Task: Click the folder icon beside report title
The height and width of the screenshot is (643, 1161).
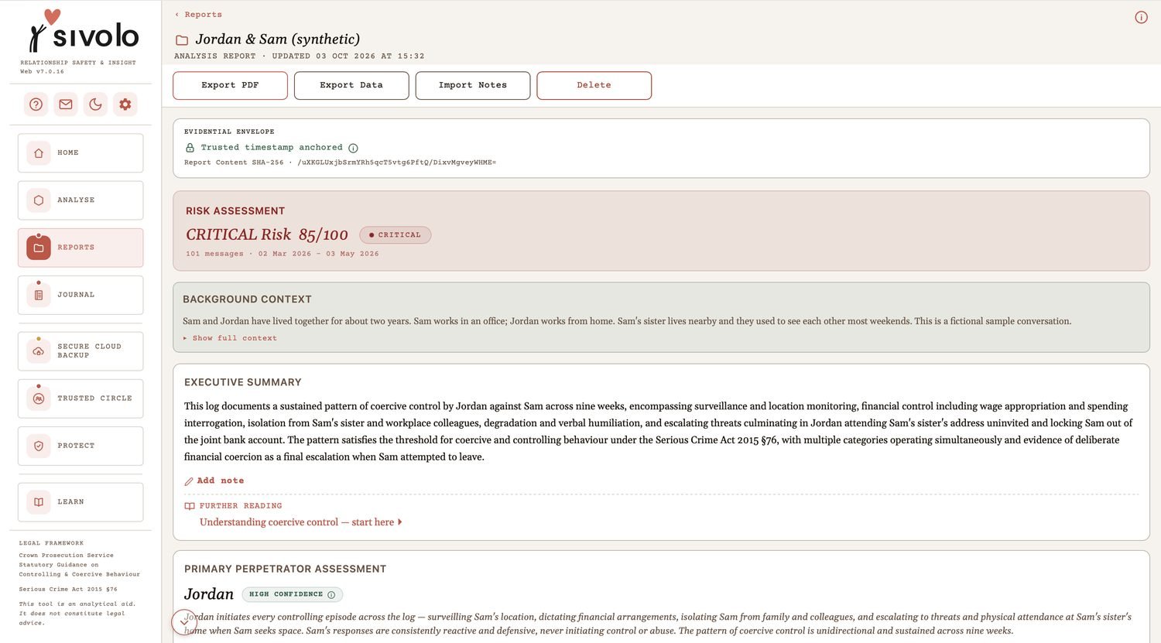Action: (x=182, y=40)
